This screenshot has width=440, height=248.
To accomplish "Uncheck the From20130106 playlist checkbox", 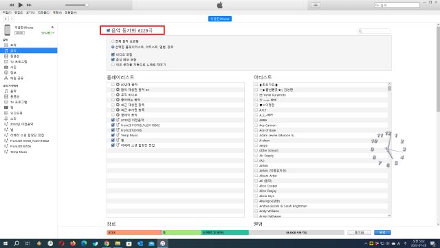I will point(113,130).
